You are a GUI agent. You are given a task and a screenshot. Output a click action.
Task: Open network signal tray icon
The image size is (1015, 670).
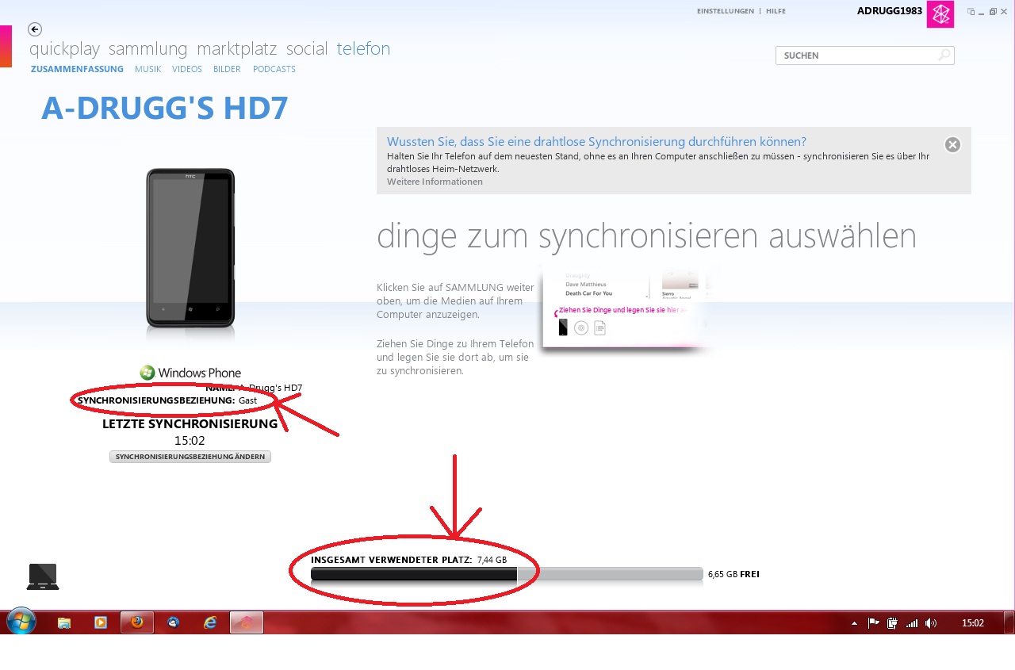pyautogui.click(x=912, y=623)
